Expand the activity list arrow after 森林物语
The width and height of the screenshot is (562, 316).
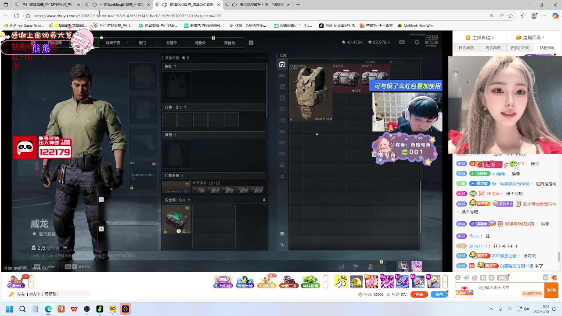tap(325, 282)
